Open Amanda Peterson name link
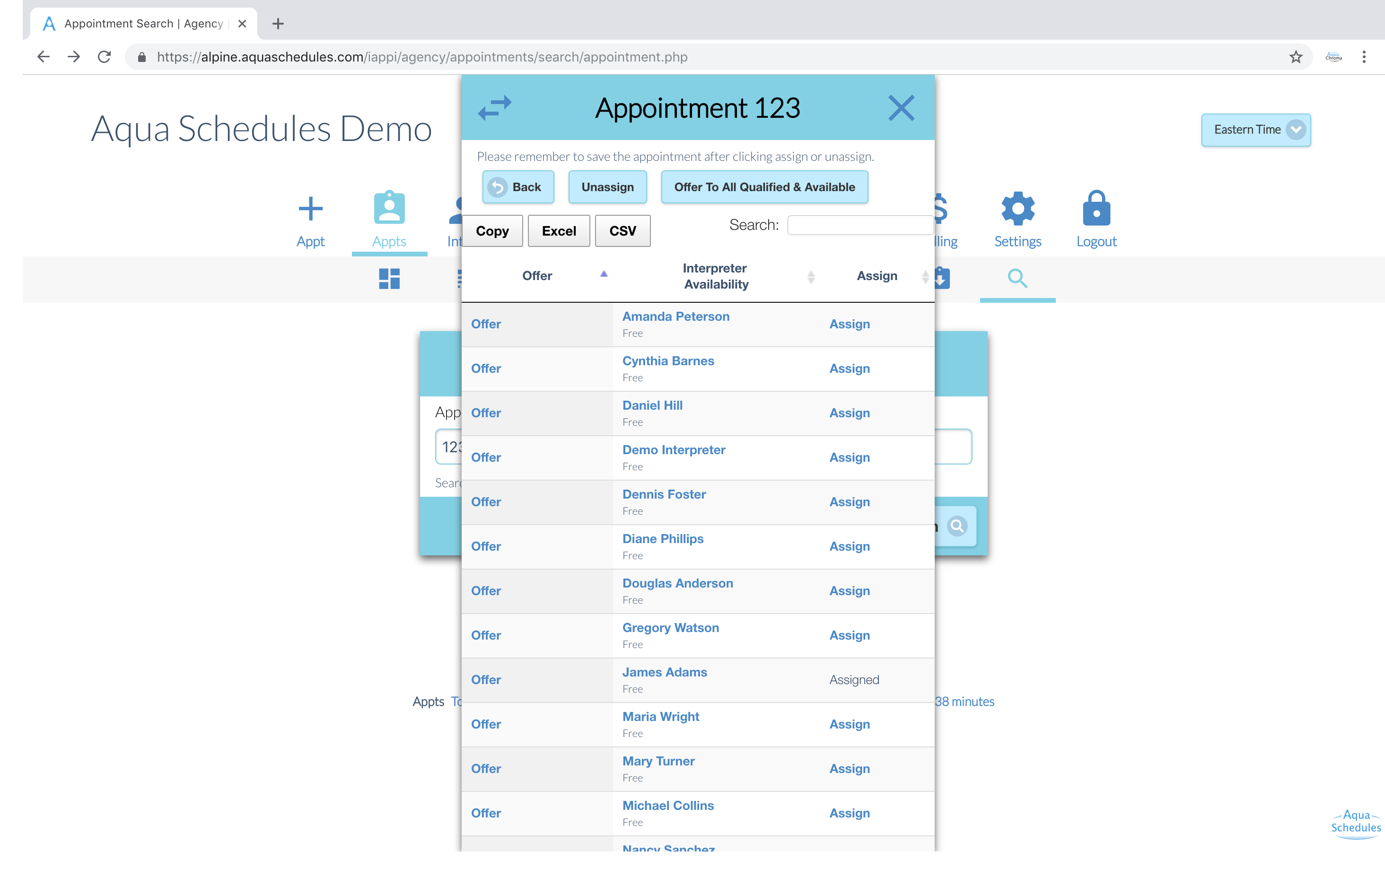 (676, 316)
